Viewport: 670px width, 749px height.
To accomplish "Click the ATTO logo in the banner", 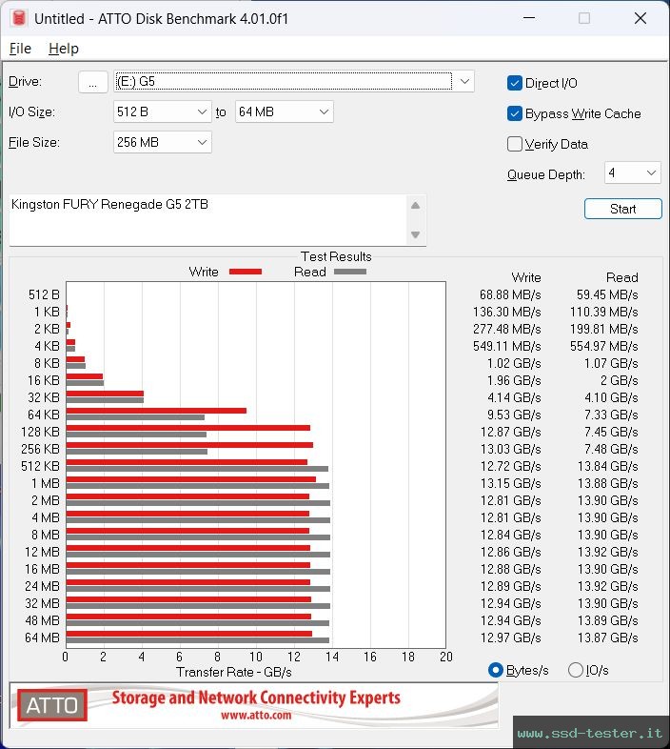I will click(x=52, y=705).
